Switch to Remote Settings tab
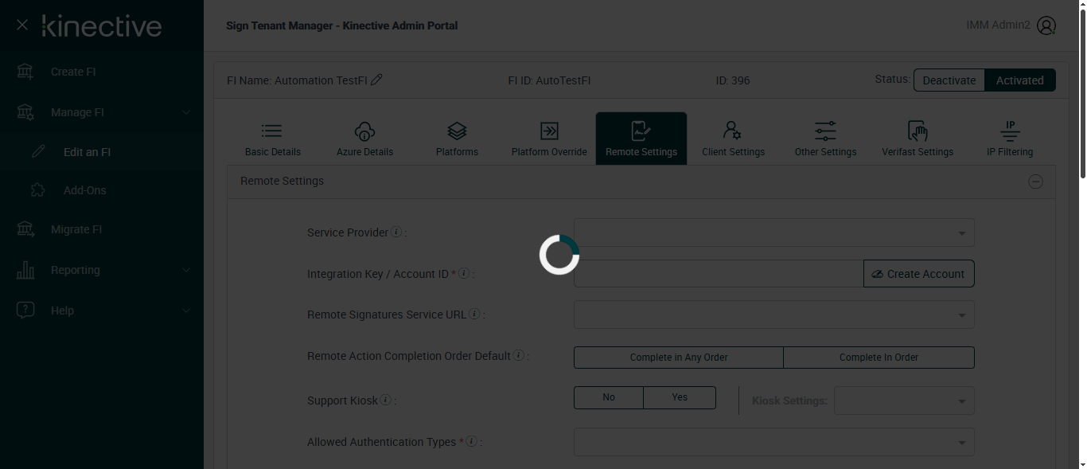 coord(641,139)
